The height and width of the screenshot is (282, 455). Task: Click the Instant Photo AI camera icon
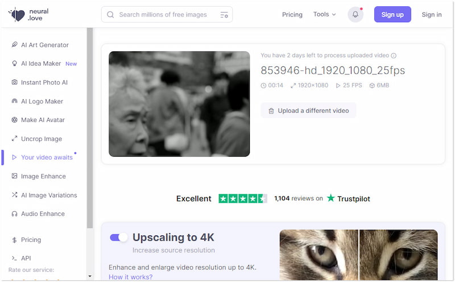coord(15,82)
